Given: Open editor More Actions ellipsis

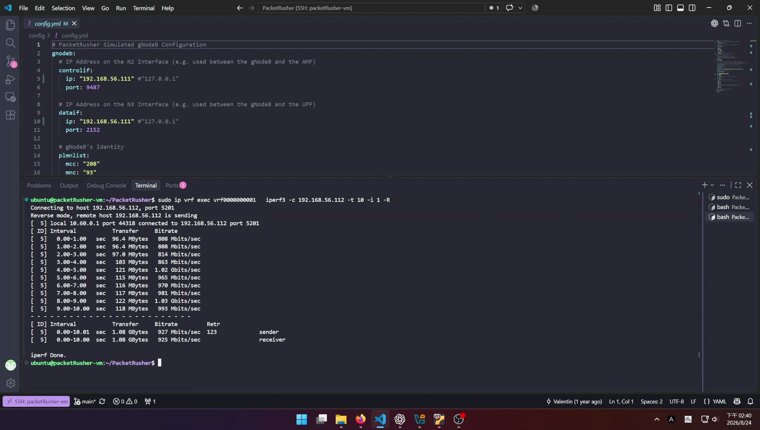Looking at the screenshot, I should click(x=749, y=23).
